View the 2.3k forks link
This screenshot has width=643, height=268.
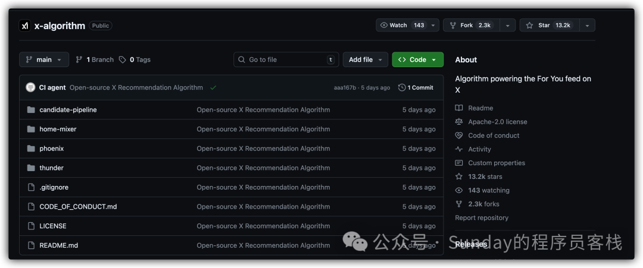coord(484,204)
